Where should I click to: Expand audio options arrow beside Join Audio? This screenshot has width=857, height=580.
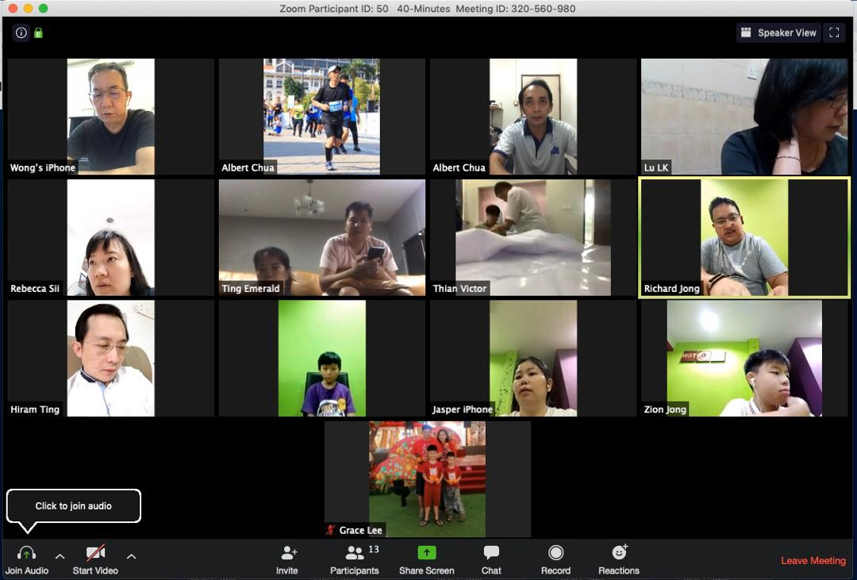[x=60, y=556]
